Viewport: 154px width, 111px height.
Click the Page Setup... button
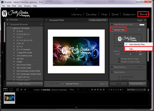(25, 84)
